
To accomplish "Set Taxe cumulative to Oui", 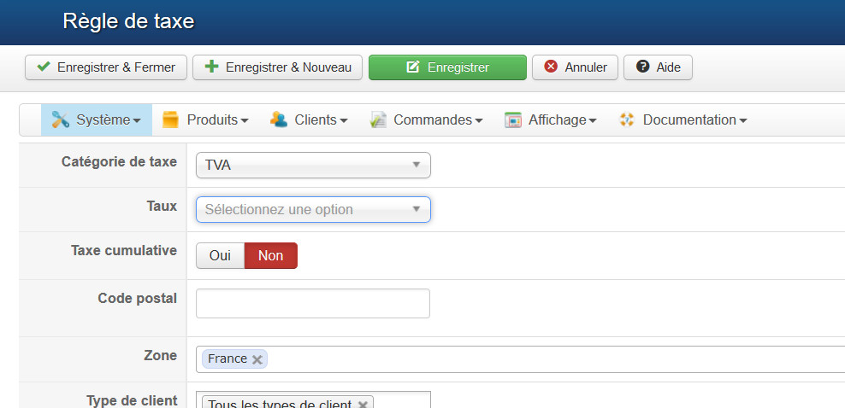I will click(220, 256).
